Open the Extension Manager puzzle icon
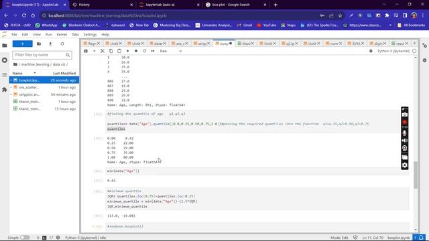Image resolution: width=429 pixels, height=241 pixels. click(x=5, y=90)
